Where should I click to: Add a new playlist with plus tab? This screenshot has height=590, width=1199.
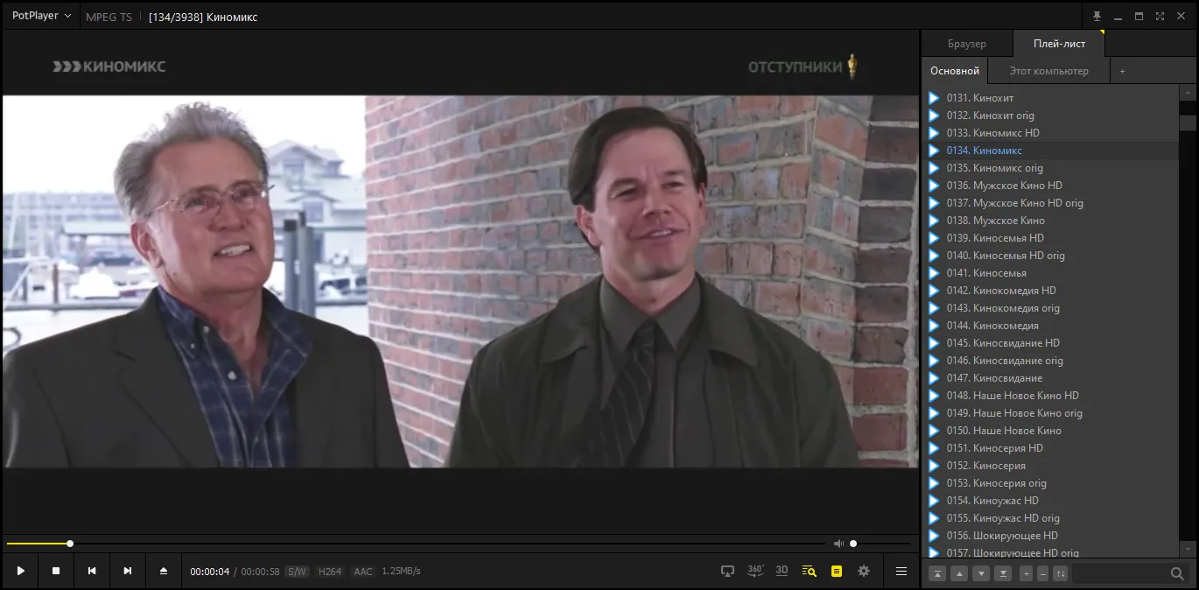click(x=1123, y=71)
